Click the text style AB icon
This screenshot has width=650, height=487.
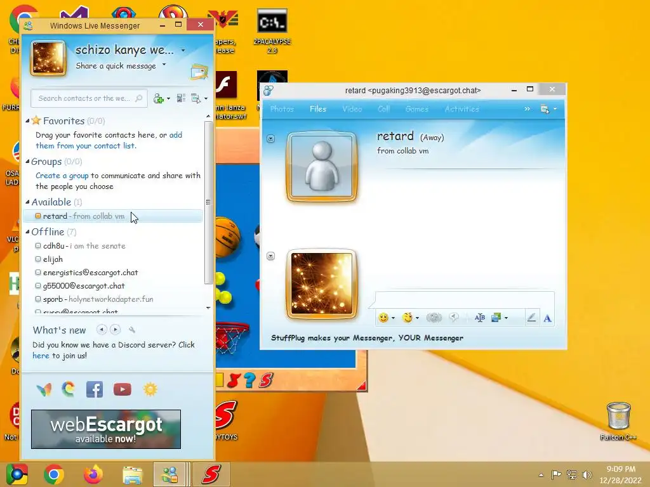pyautogui.click(x=480, y=318)
